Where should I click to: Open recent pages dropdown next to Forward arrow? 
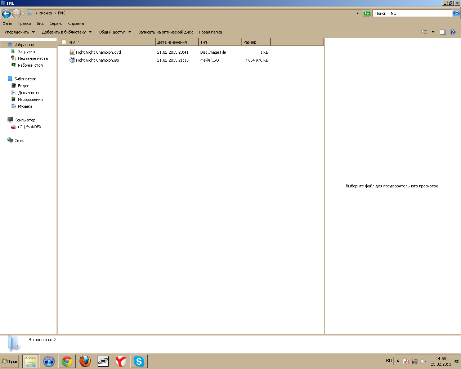(23, 14)
